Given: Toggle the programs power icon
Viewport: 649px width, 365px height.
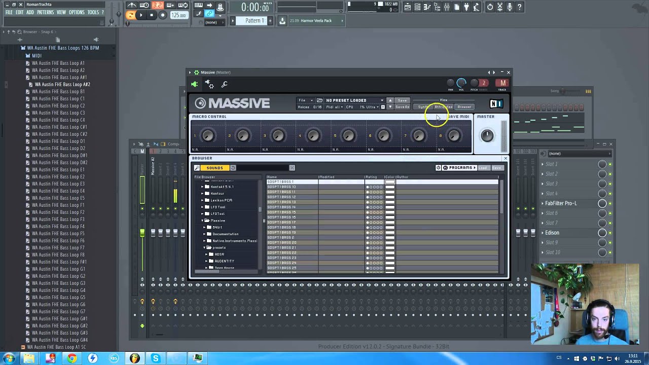Looking at the screenshot, I should coord(438,168).
